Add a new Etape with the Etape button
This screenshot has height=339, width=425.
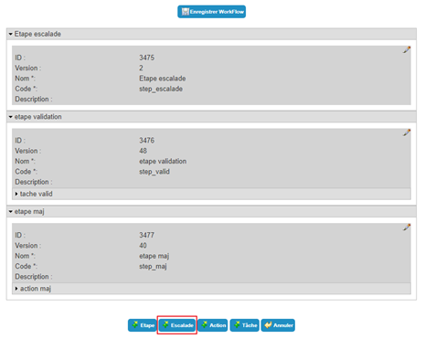(143, 325)
